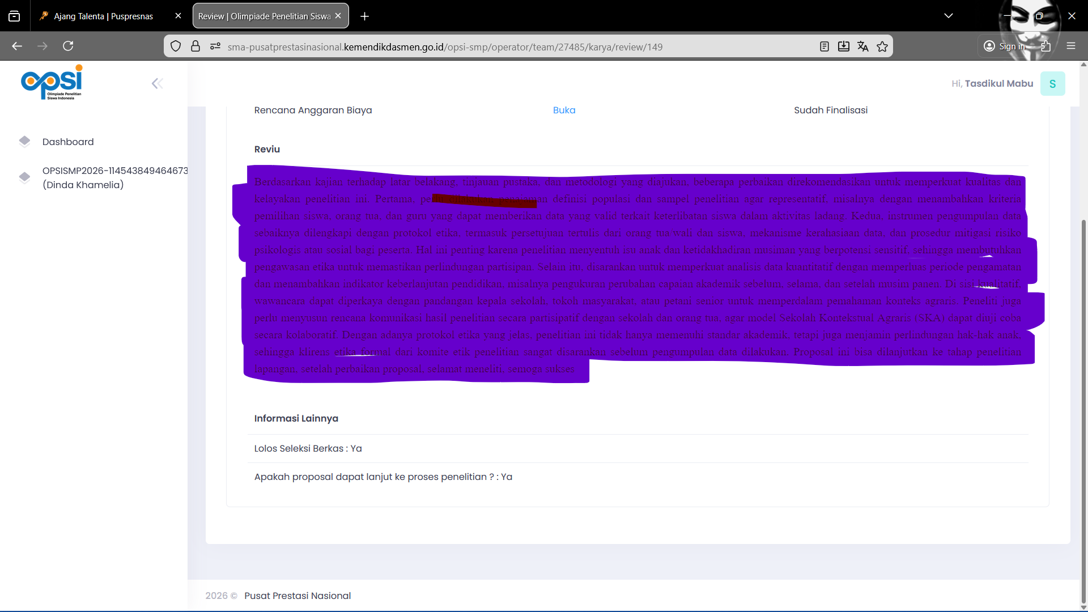Click the browser back arrow
Image resolution: width=1088 pixels, height=612 pixels.
(17, 46)
